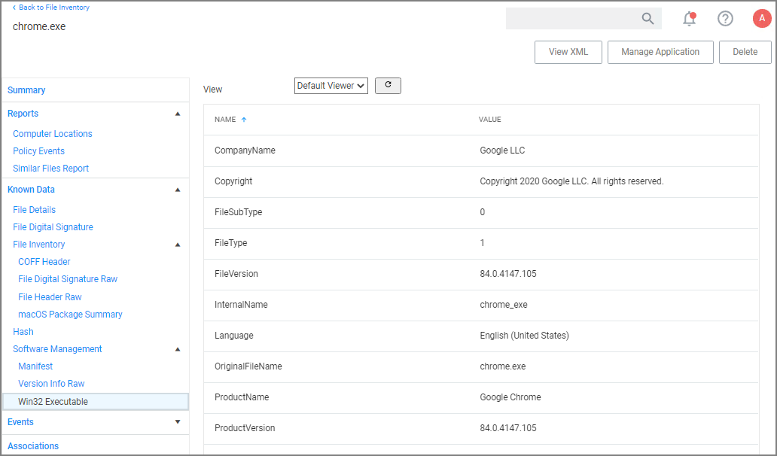Collapse the File Inventory subsection
This screenshot has height=456, width=777.
pyautogui.click(x=178, y=244)
